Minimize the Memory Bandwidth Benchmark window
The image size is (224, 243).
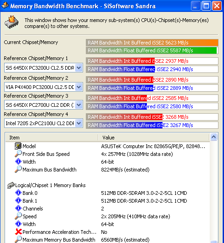tap(196, 6)
